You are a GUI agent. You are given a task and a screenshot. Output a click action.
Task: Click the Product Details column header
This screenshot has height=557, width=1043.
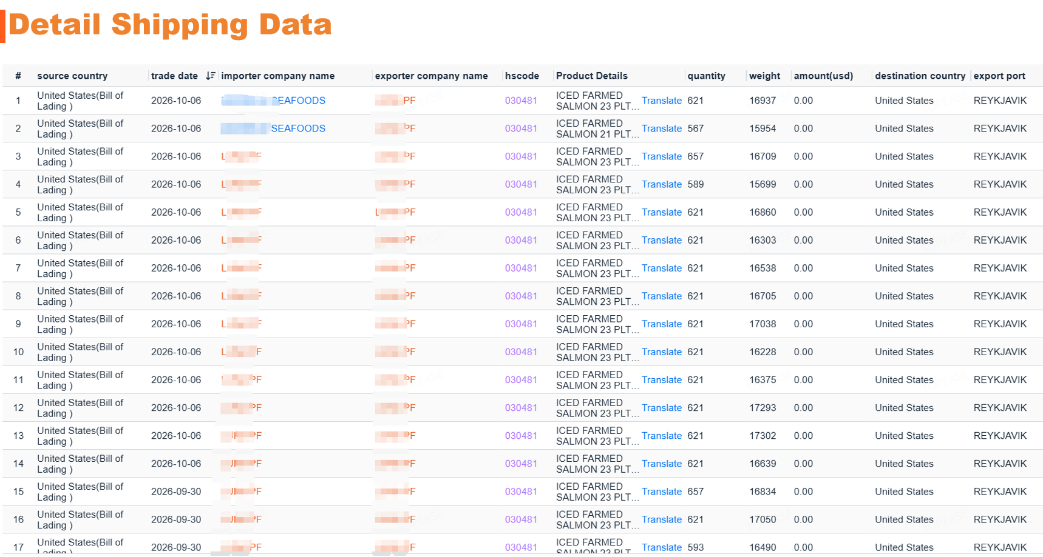[x=592, y=76]
